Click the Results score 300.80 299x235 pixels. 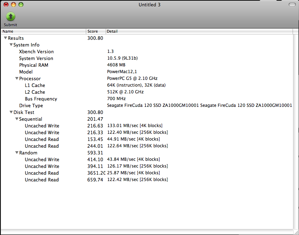coord(95,38)
